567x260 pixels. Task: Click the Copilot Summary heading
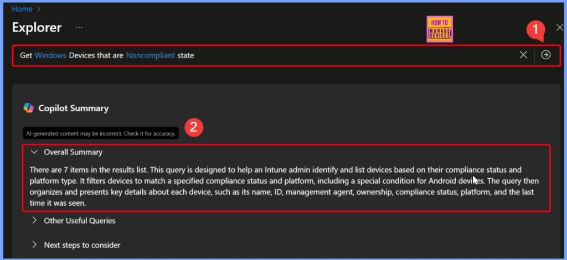[x=74, y=108]
